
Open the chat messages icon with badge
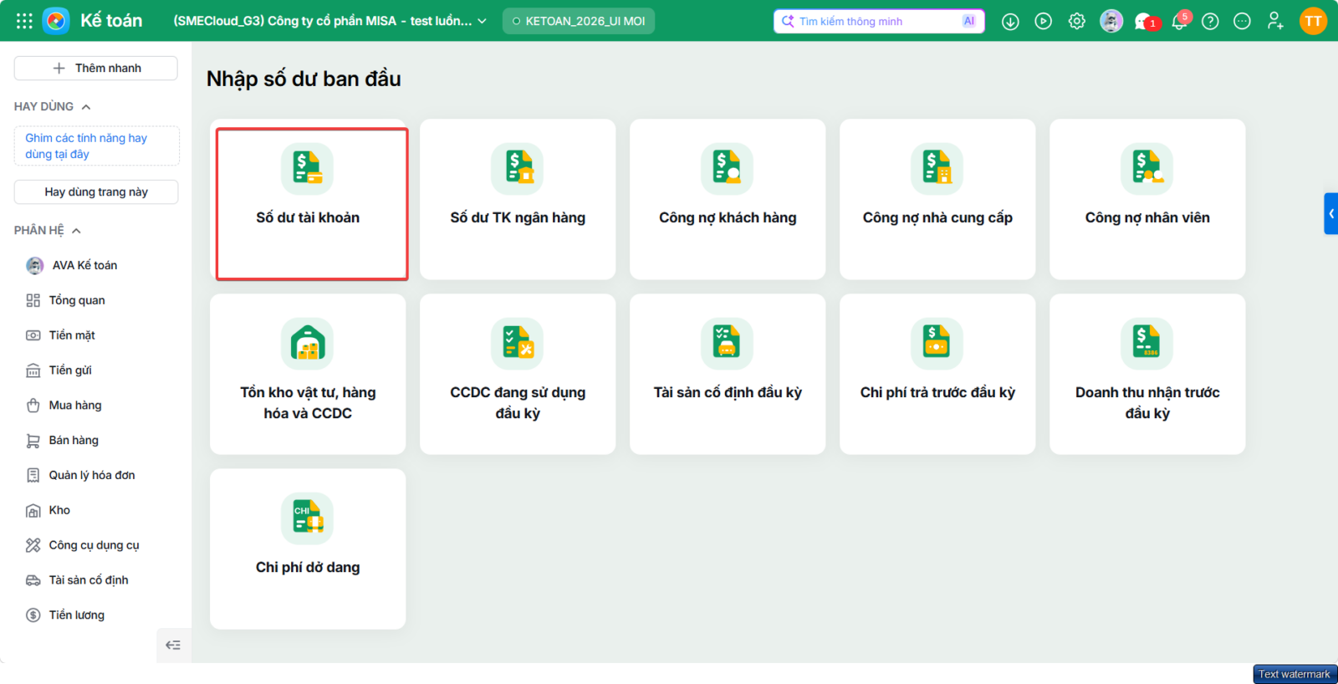(x=1145, y=21)
